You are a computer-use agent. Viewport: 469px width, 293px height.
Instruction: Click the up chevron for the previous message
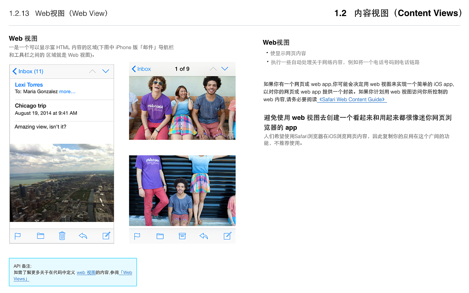(x=92, y=71)
